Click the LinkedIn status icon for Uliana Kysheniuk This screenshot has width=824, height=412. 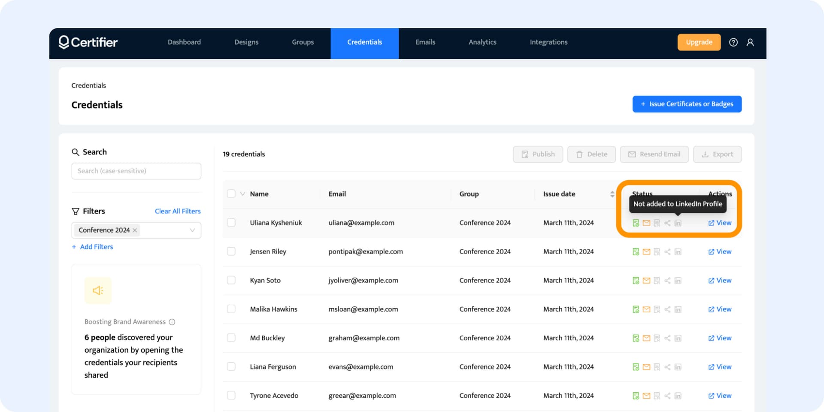pos(678,223)
